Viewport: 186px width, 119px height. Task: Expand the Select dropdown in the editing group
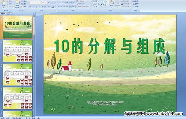pos(136,6)
